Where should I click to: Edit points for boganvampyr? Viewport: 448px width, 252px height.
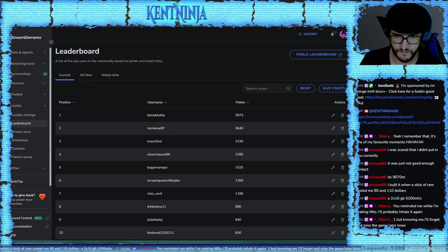click(333, 167)
